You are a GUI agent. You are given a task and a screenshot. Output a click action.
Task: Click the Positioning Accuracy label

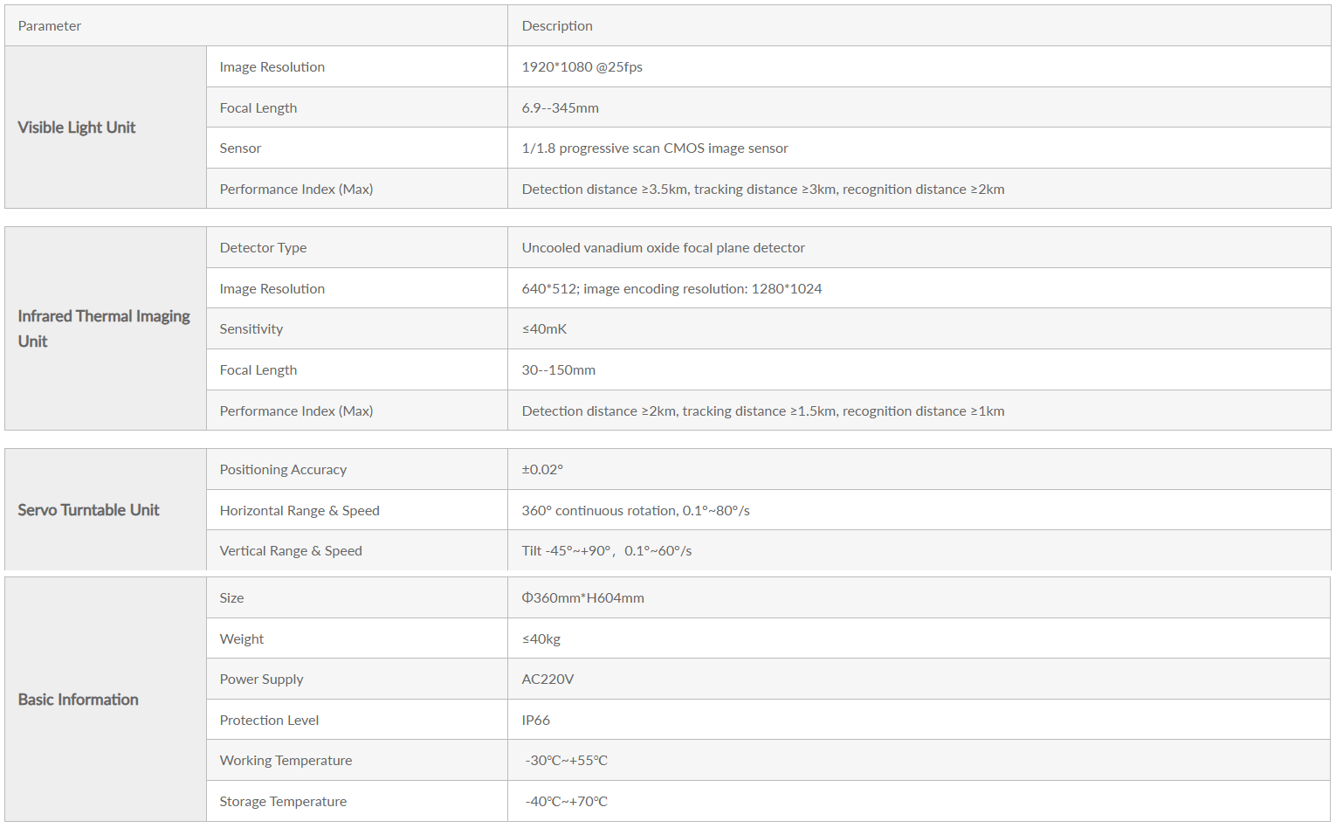coord(283,470)
